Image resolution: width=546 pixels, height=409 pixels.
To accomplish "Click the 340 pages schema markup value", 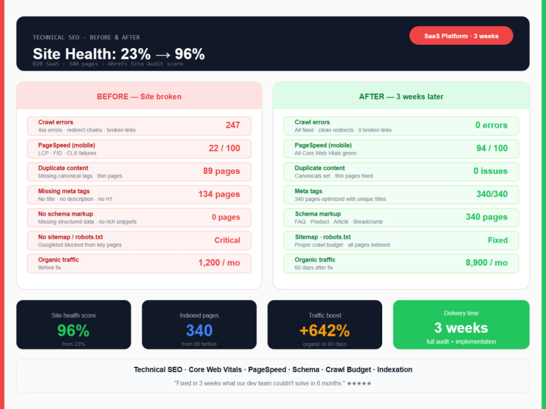I will (x=486, y=217).
